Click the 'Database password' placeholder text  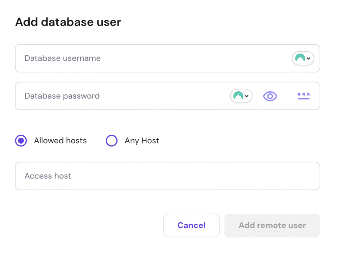(62, 96)
